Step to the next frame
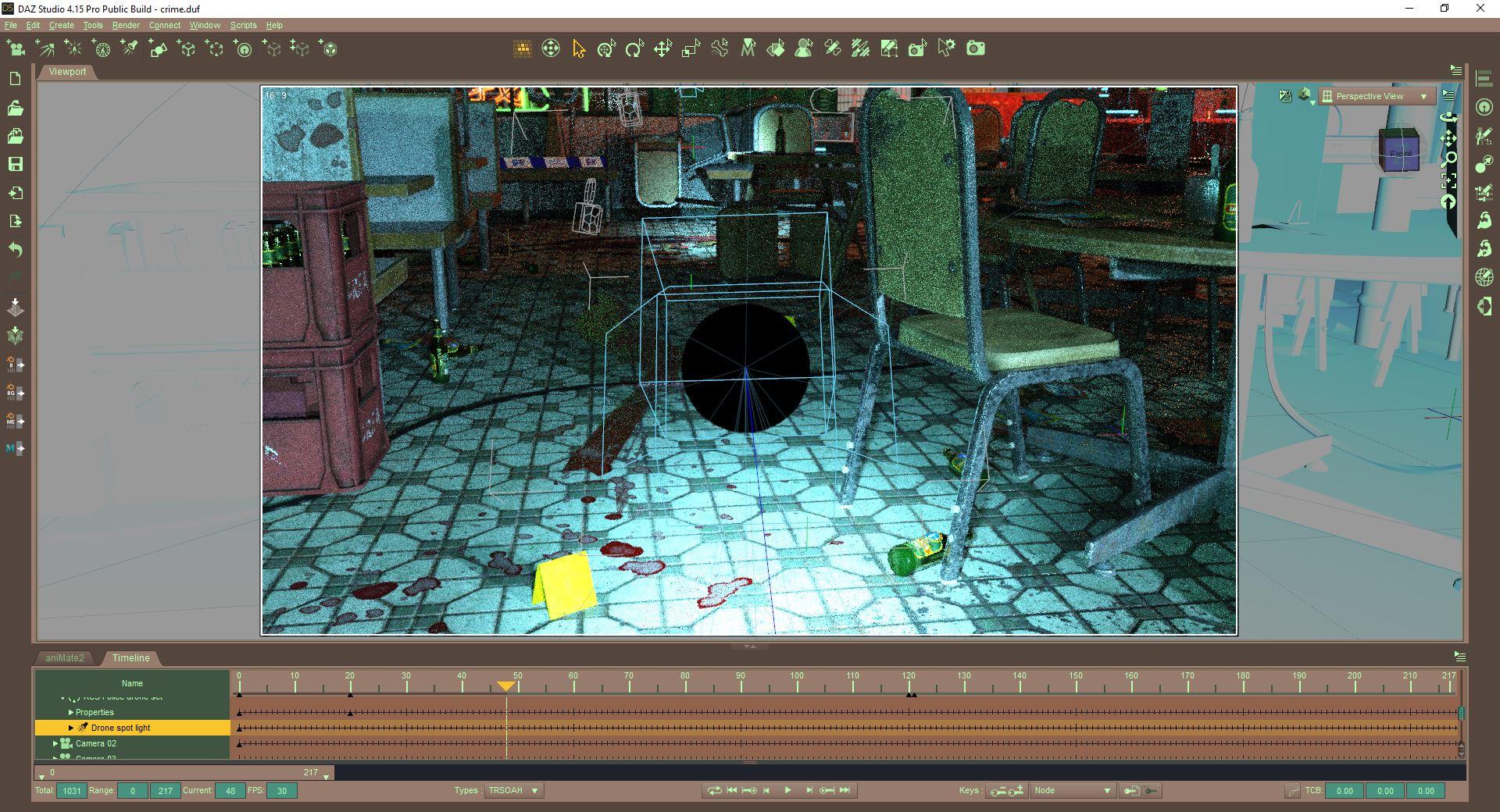1500x812 pixels. tap(809, 791)
